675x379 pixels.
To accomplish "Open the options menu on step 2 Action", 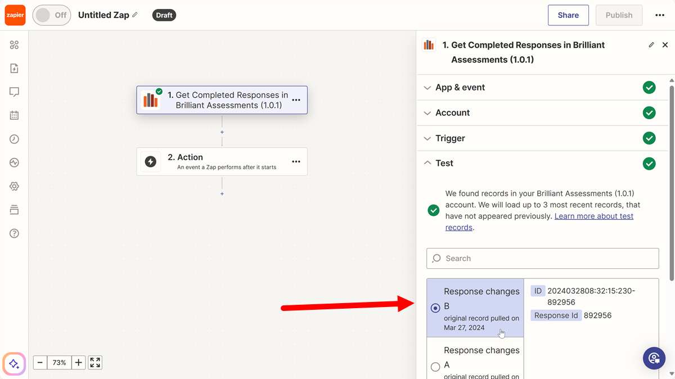I will click(x=296, y=161).
